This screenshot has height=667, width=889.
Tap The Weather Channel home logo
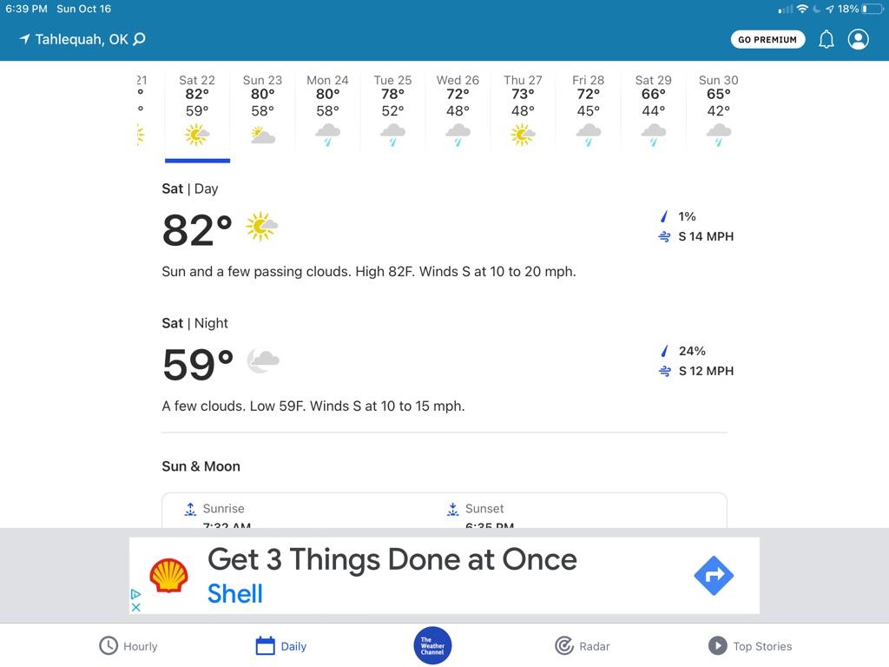click(x=432, y=645)
